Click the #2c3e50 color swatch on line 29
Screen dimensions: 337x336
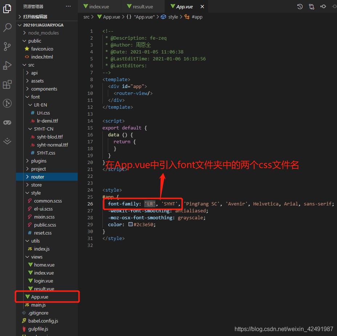click(x=130, y=224)
